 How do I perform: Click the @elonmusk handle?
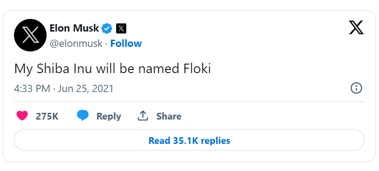tap(76, 44)
